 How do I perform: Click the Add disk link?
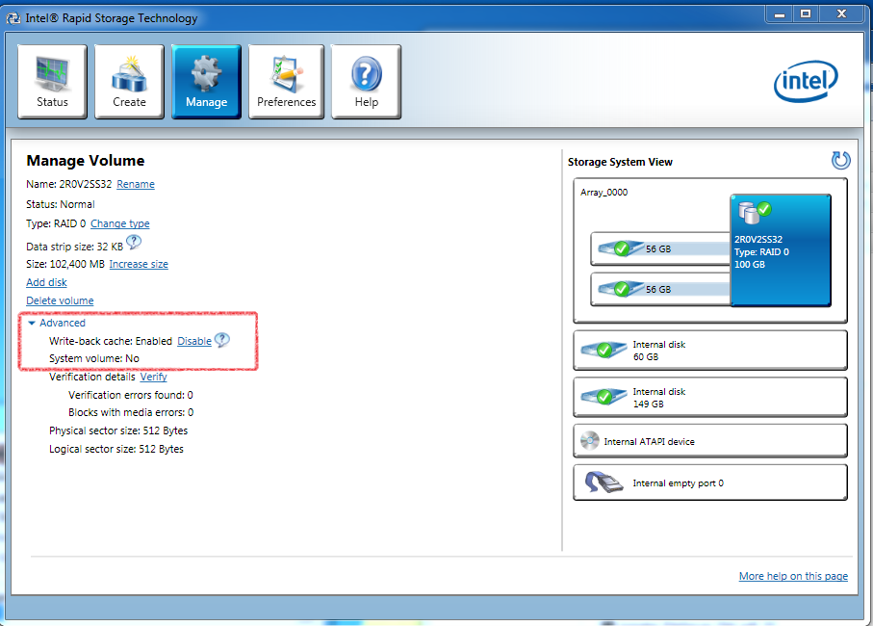[46, 282]
